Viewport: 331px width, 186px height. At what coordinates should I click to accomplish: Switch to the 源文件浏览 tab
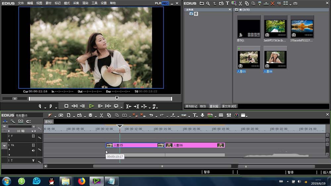(229, 106)
